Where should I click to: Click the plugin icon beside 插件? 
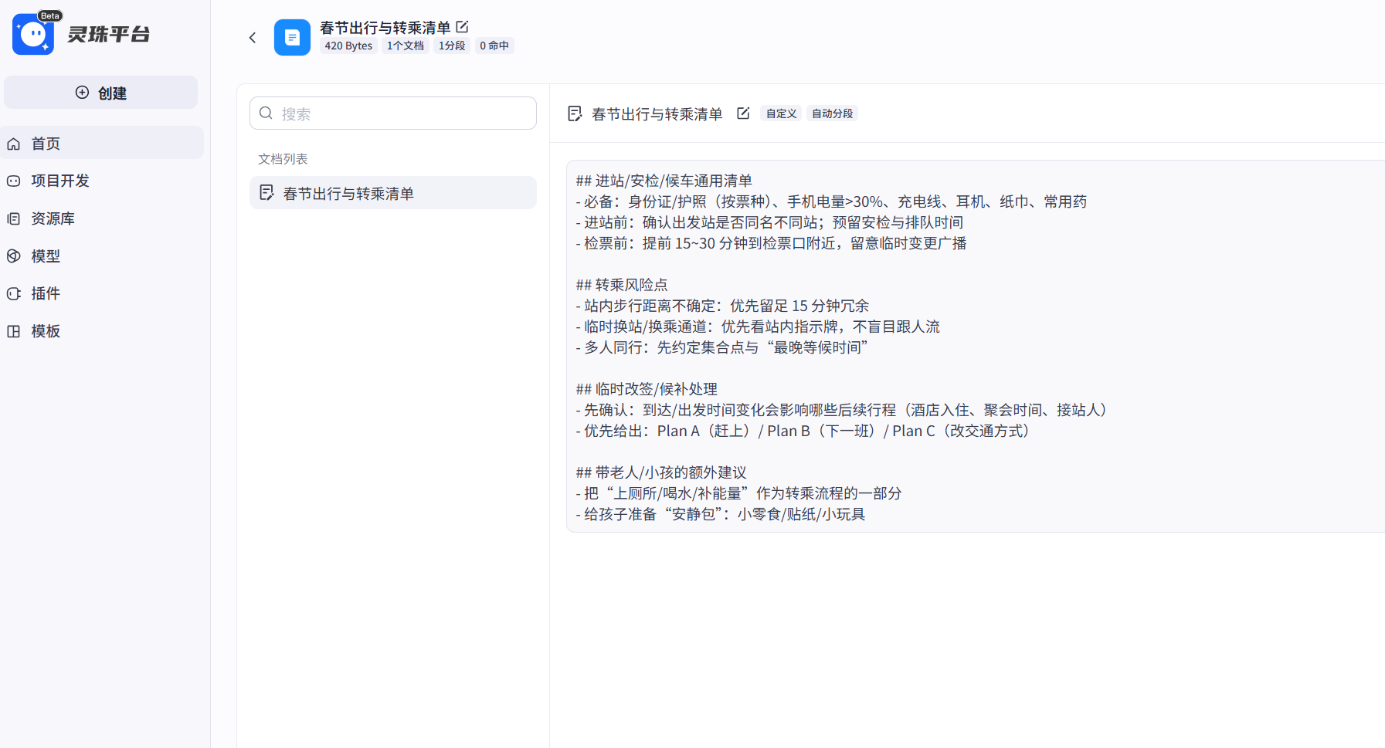pyautogui.click(x=14, y=293)
